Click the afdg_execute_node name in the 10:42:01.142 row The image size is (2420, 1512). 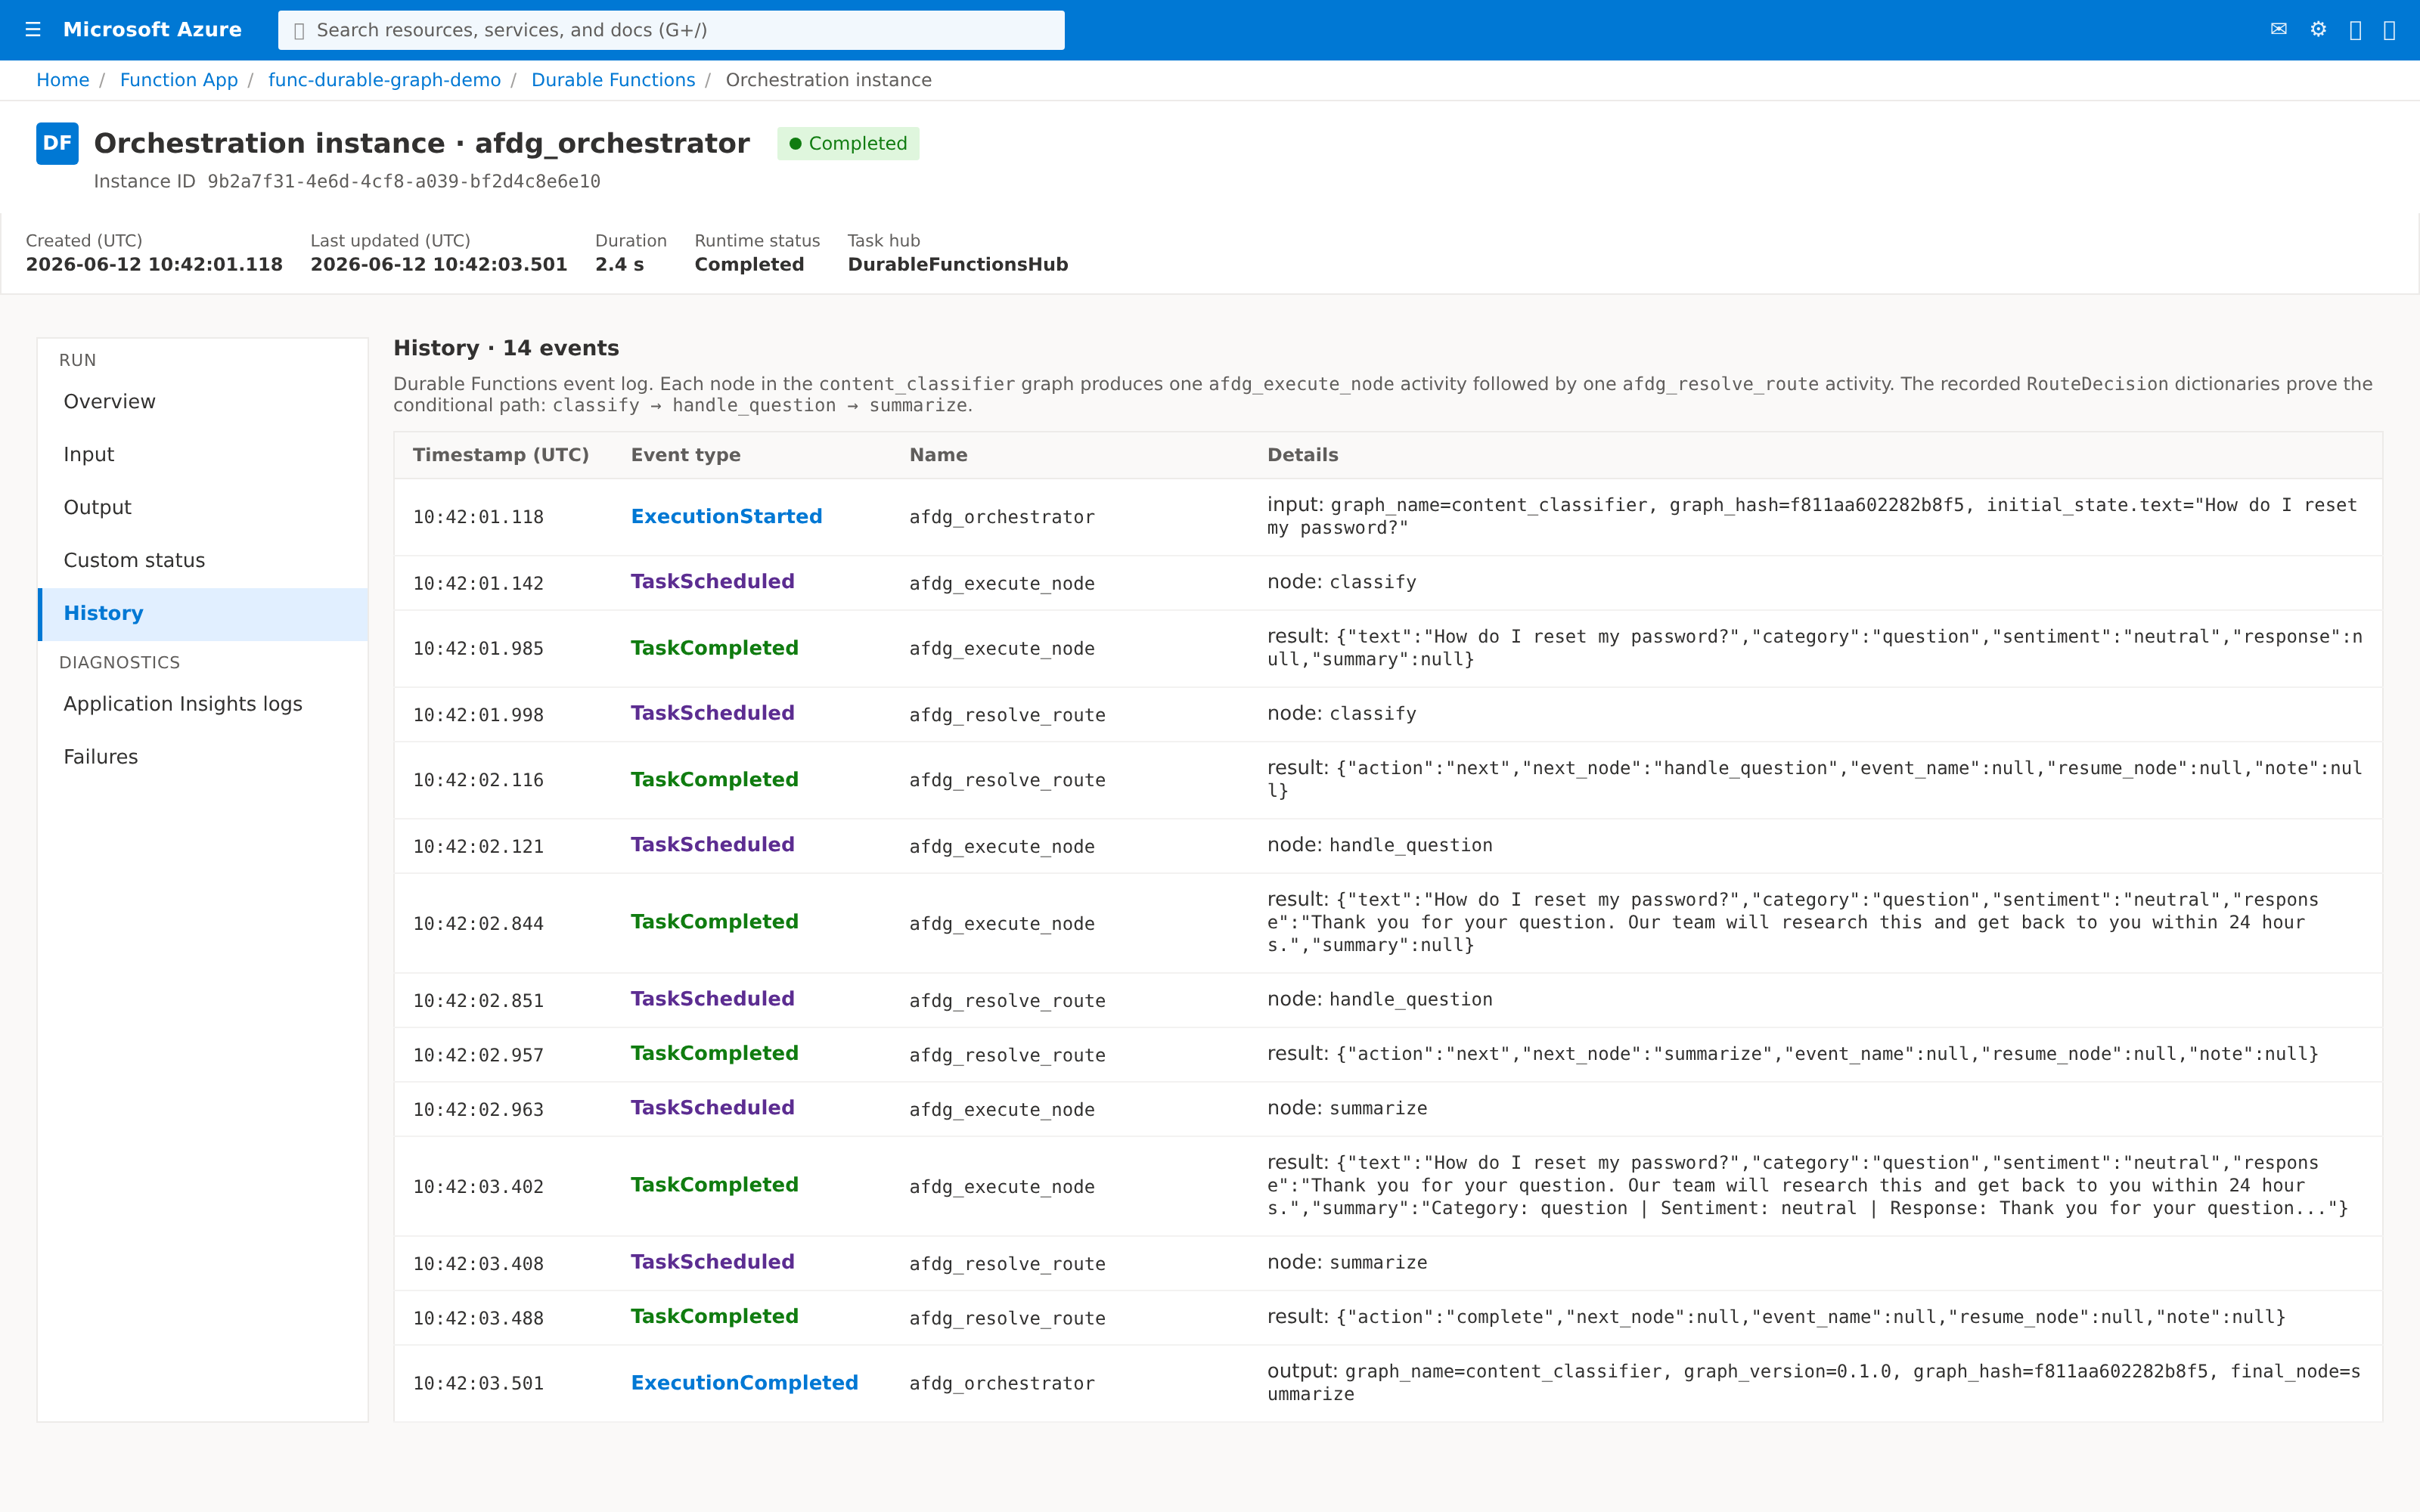(x=1001, y=584)
